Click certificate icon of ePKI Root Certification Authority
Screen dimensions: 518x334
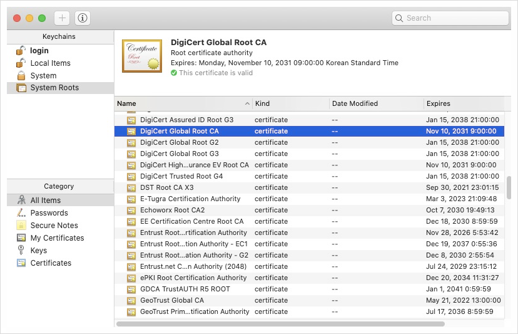[x=131, y=278]
